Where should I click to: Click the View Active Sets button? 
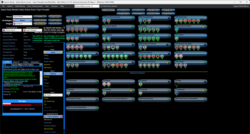(40, 20)
